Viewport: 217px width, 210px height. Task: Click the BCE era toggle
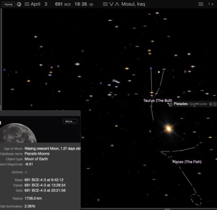click(68, 5)
